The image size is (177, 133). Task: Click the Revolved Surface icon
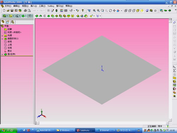click(x=41, y=16)
